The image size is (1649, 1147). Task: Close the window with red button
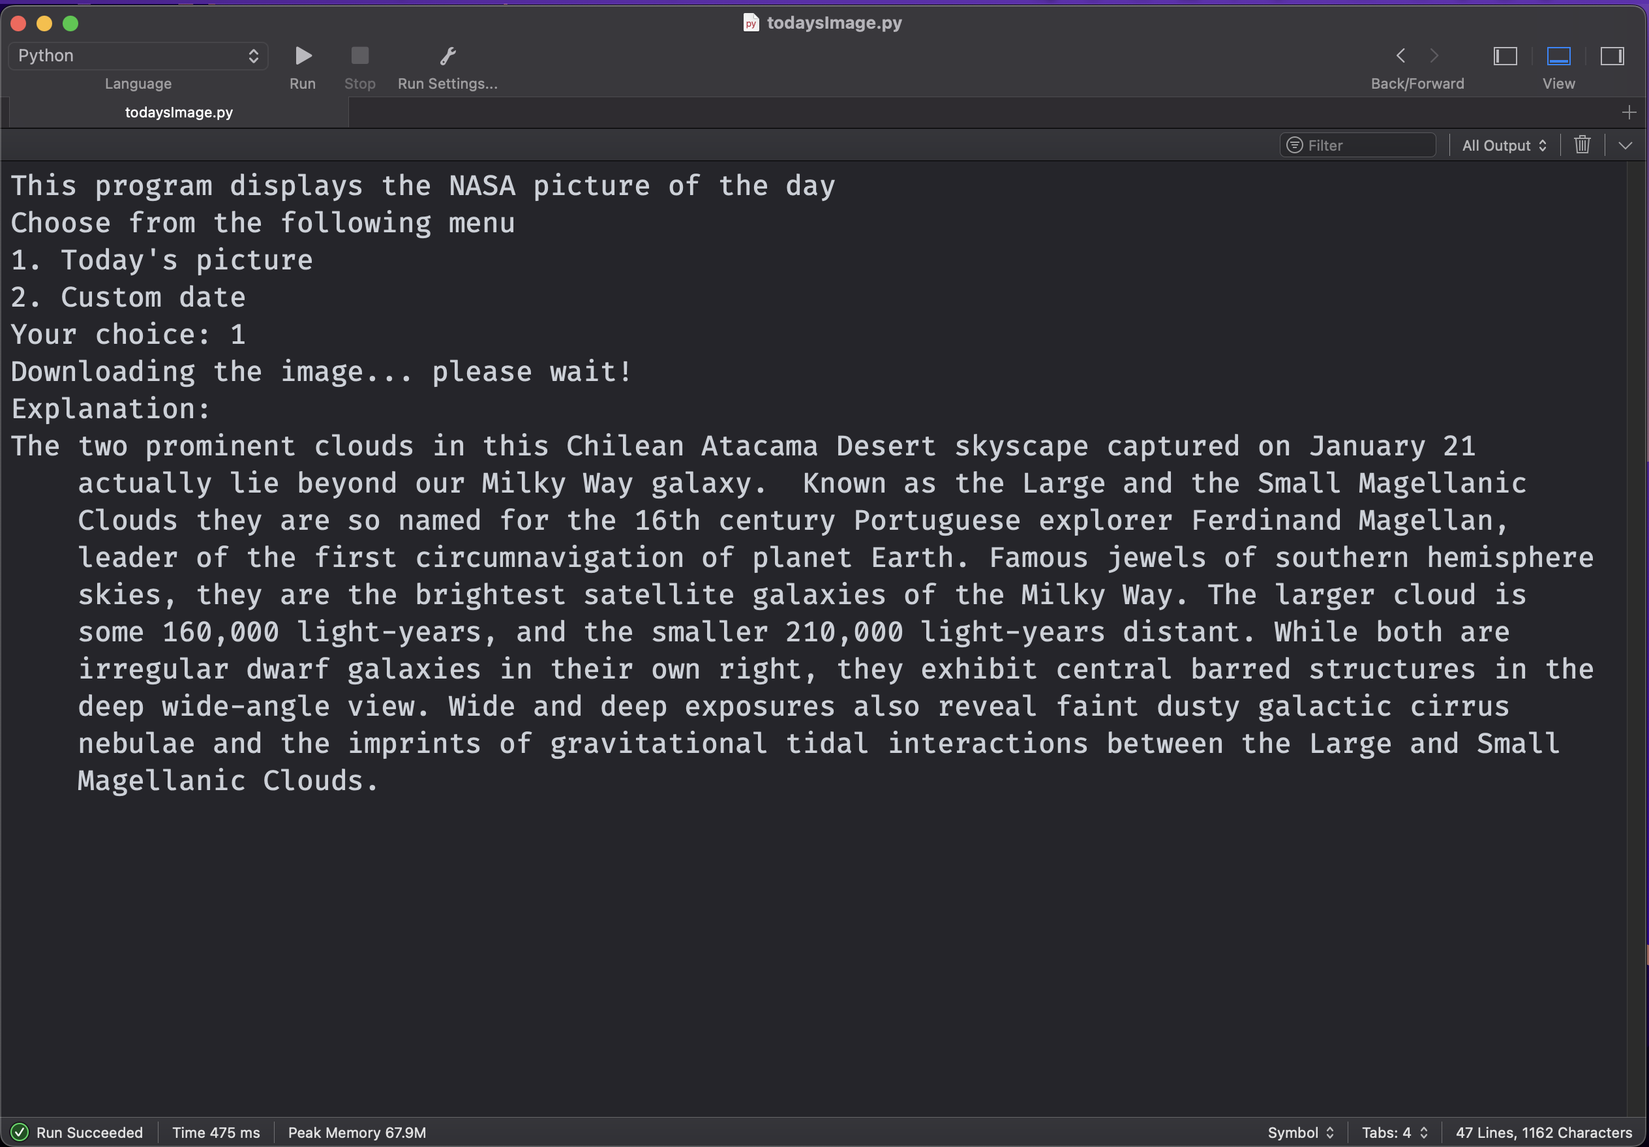pos(19,23)
